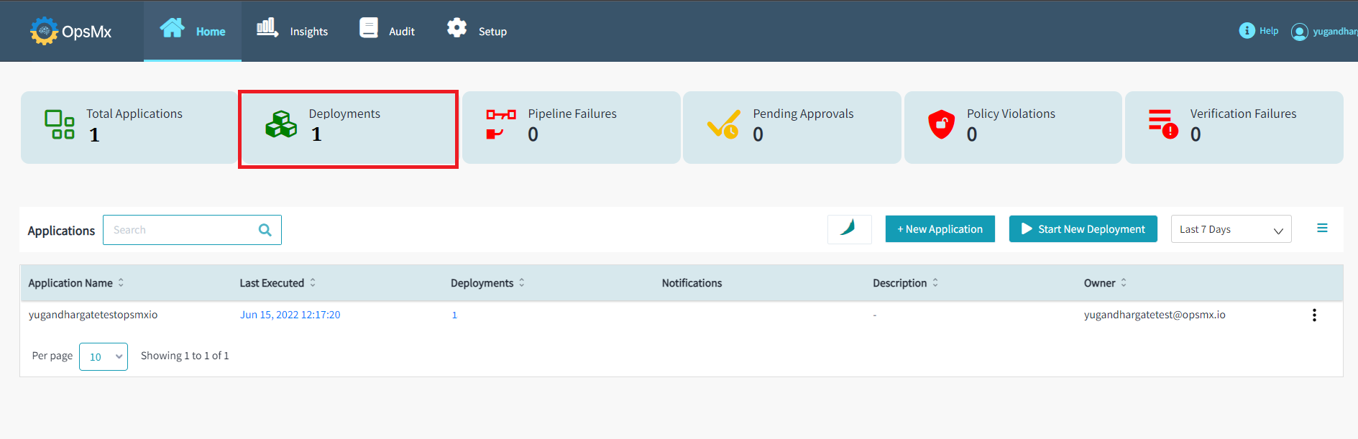Open the Help info icon
The height and width of the screenshot is (439, 1358).
click(x=1247, y=31)
